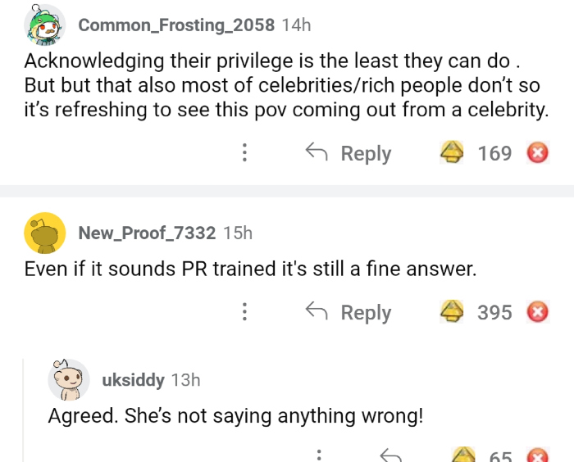Open the Common_Frosting_2058 username link
The image size is (574, 462).
[176, 25]
